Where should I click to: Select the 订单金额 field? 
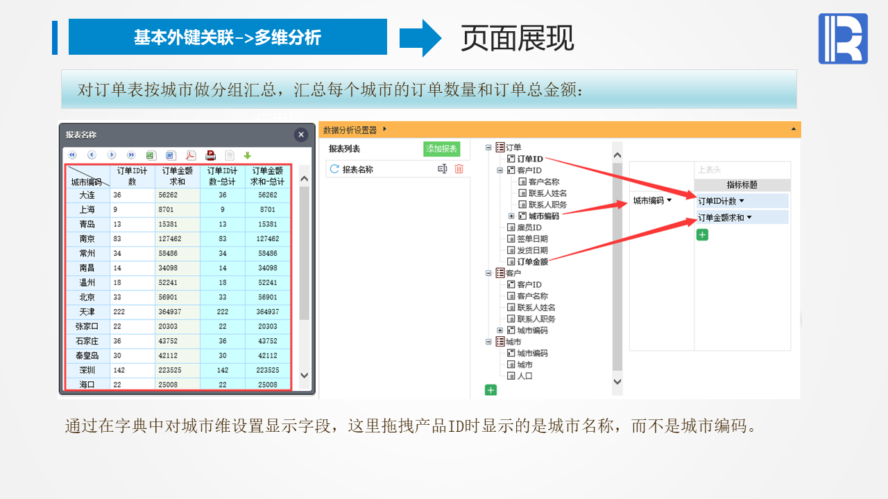click(x=533, y=262)
